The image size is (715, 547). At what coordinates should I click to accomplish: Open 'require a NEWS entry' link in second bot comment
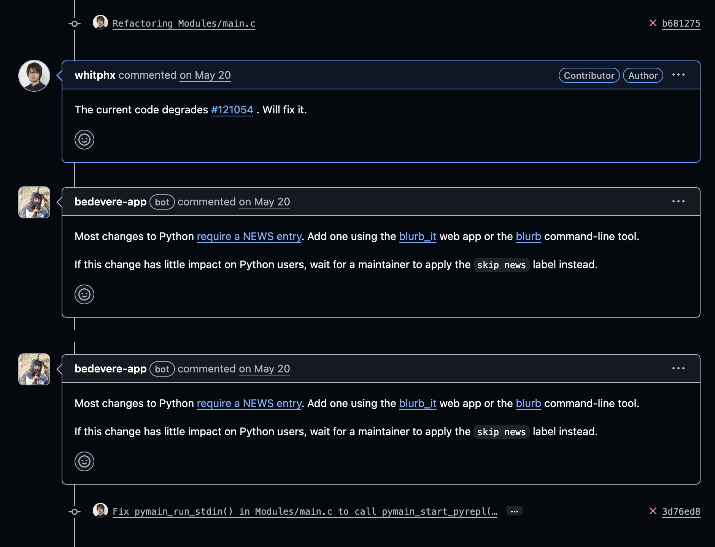tap(249, 403)
